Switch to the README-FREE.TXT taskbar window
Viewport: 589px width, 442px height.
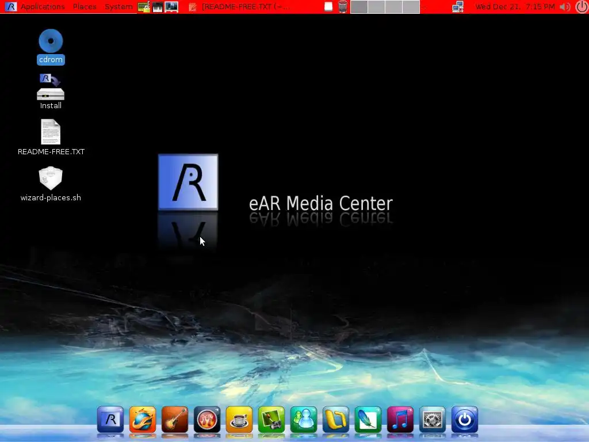point(240,7)
